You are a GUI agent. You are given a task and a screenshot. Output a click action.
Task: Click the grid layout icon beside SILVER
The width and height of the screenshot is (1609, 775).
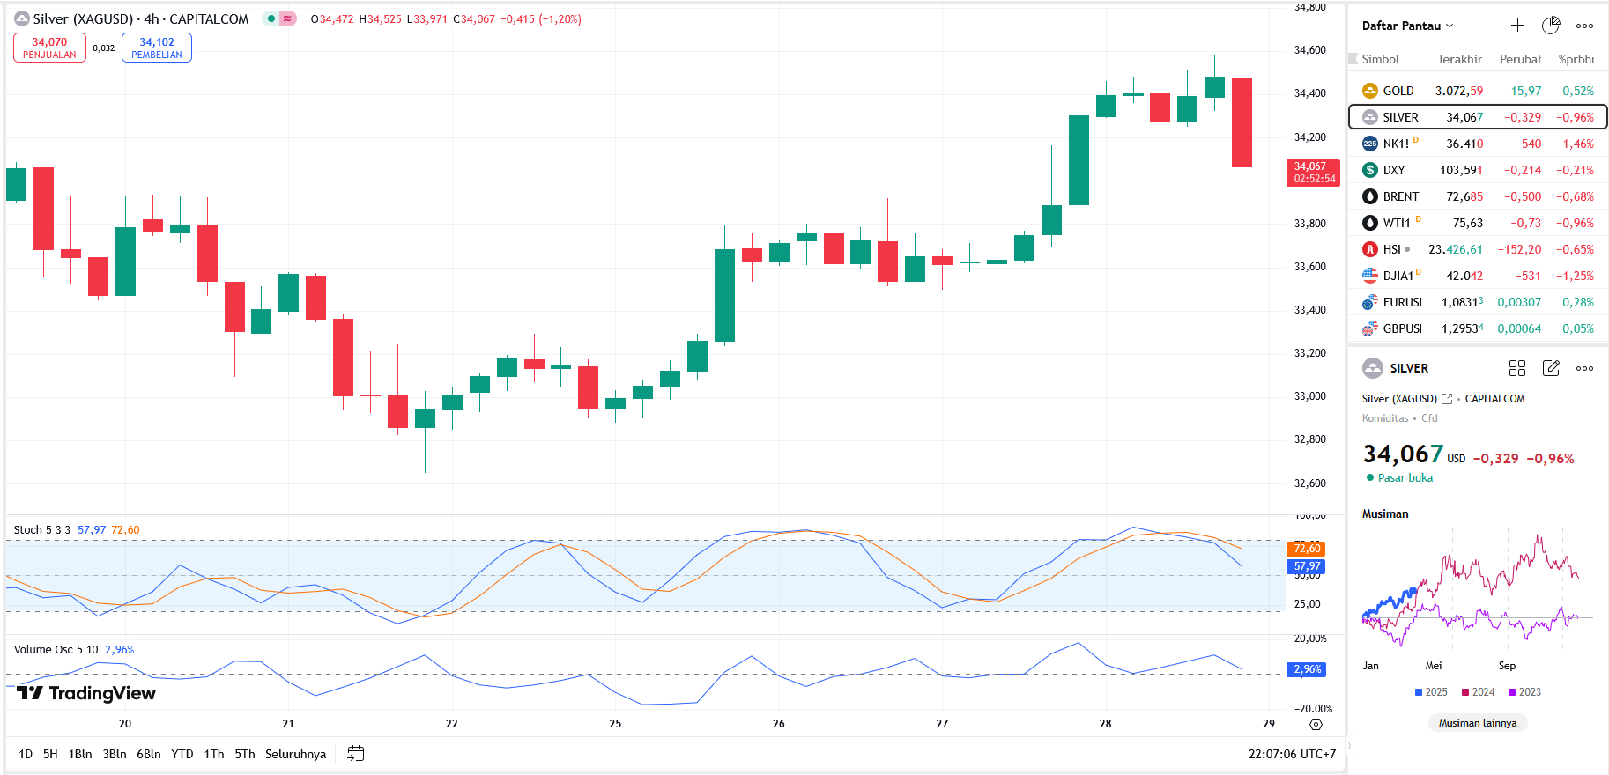click(1517, 368)
